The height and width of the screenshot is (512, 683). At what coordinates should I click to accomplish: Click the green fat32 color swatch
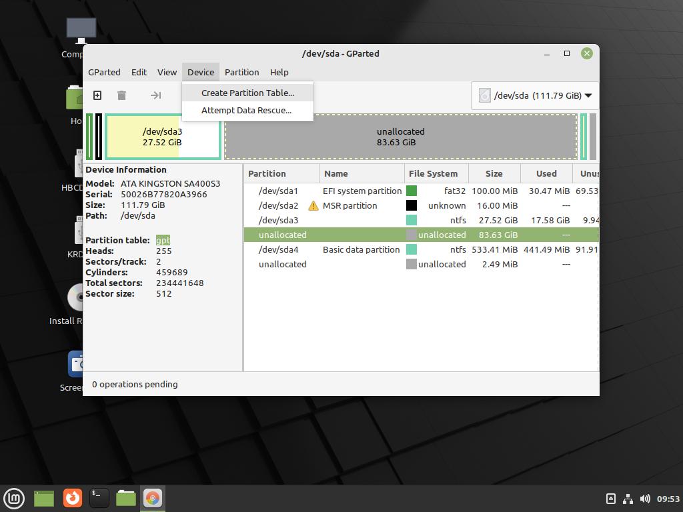(412, 191)
